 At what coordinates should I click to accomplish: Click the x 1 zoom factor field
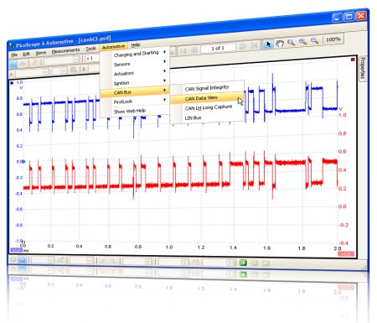[91, 59]
